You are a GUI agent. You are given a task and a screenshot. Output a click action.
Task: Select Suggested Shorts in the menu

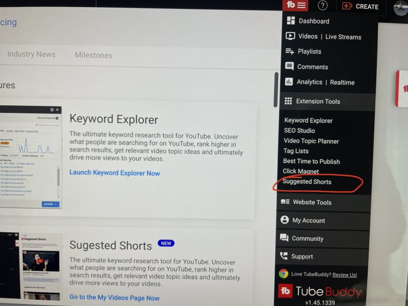(307, 182)
